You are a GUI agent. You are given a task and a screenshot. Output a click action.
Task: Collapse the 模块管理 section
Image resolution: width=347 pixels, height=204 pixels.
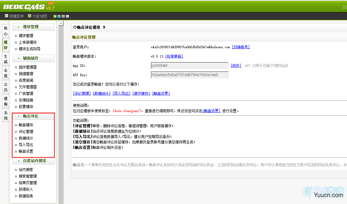pos(19,27)
